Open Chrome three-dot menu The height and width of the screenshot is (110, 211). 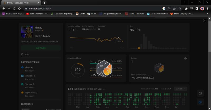pos(207,9)
